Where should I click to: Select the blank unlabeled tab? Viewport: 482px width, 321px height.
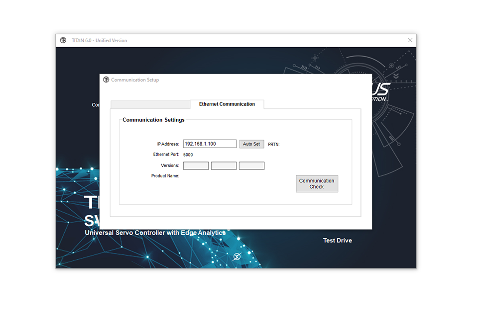click(150, 104)
